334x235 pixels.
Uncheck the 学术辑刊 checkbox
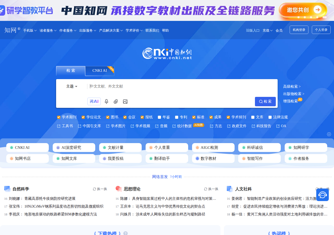pos(228,117)
